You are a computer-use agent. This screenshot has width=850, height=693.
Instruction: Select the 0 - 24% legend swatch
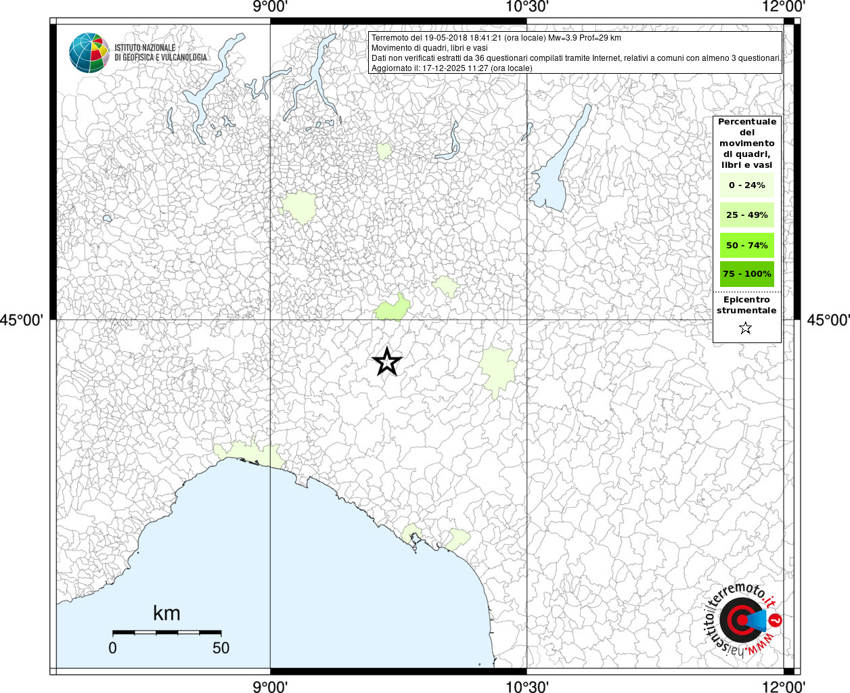pyautogui.click(x=747, y=185)
